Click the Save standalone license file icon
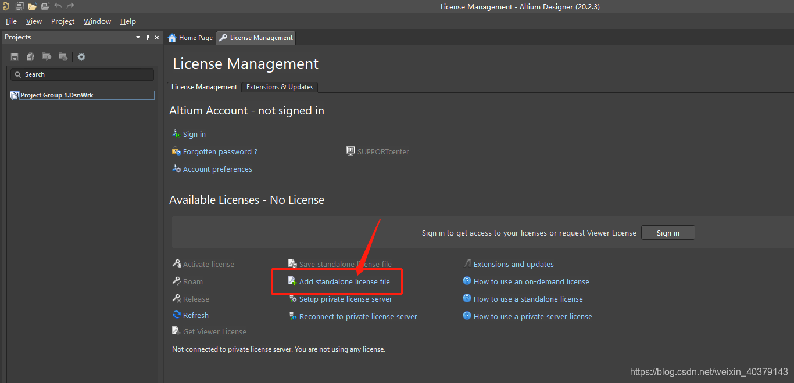Screen dimensions: 794x383 pos(293,264)
